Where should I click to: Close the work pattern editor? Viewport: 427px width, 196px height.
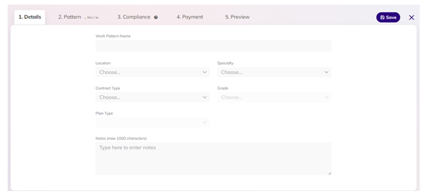coord(412,17)
